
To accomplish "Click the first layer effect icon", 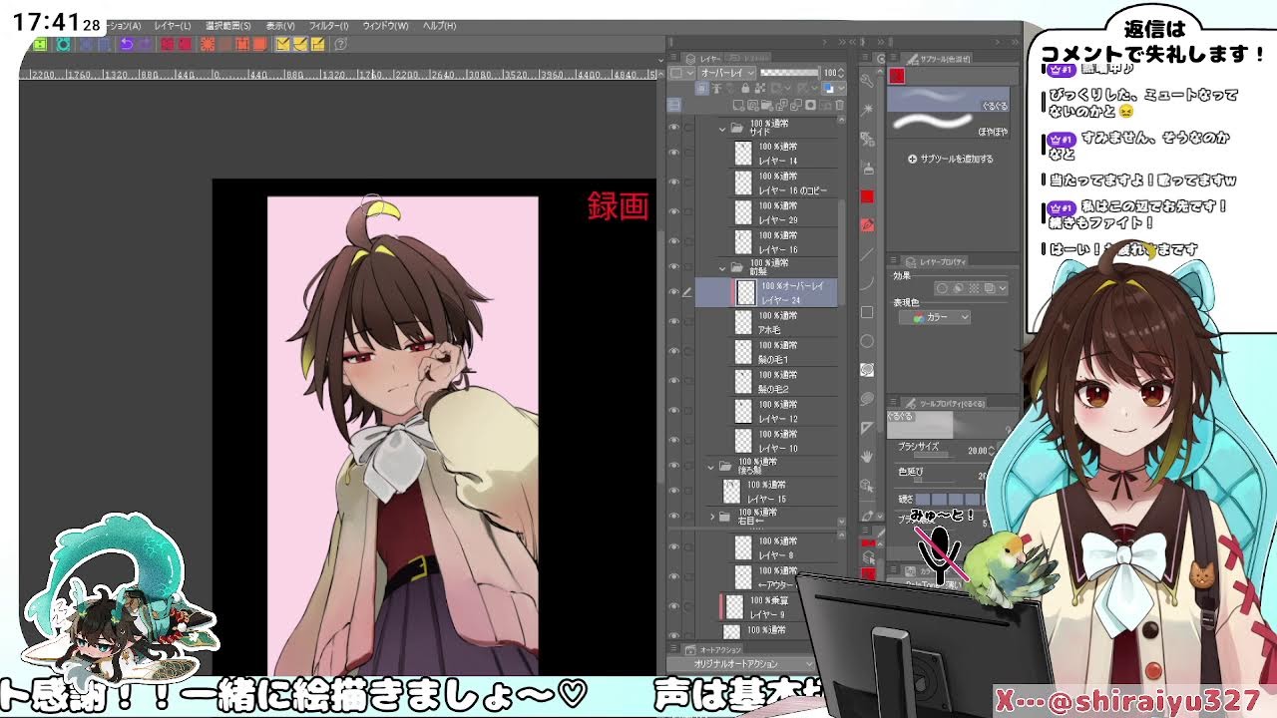I will pos(943,288).
